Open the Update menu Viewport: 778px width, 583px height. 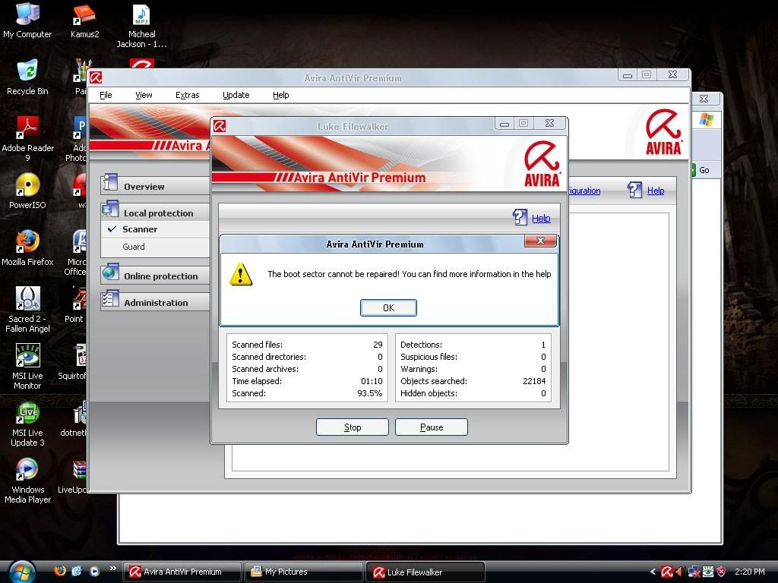point(236,95)
